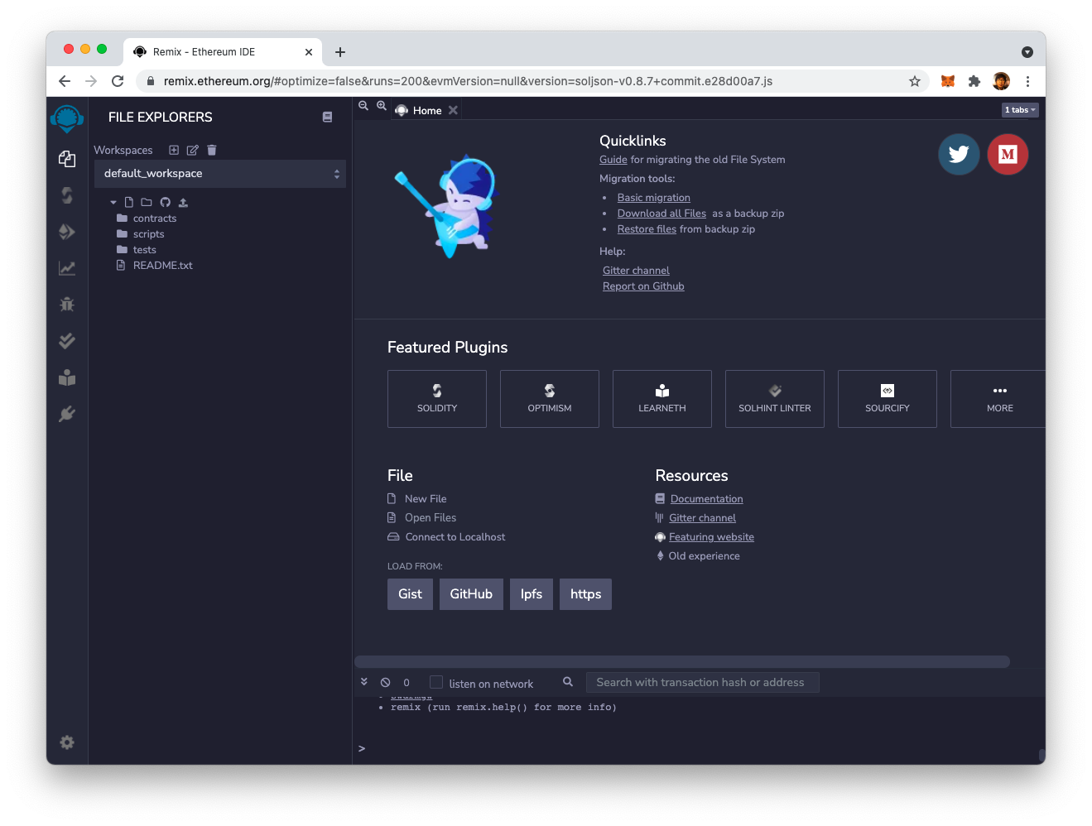
Task: Collapse root file tree caret
Action: 113,203
